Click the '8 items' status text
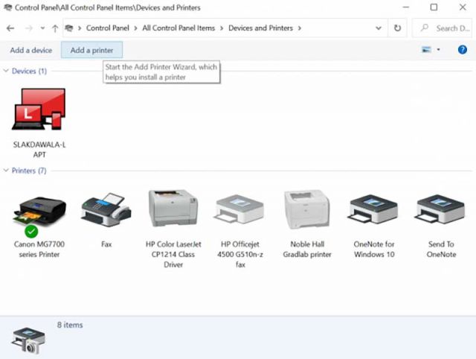This screenshot has width=476, height=359. [70, 325]
